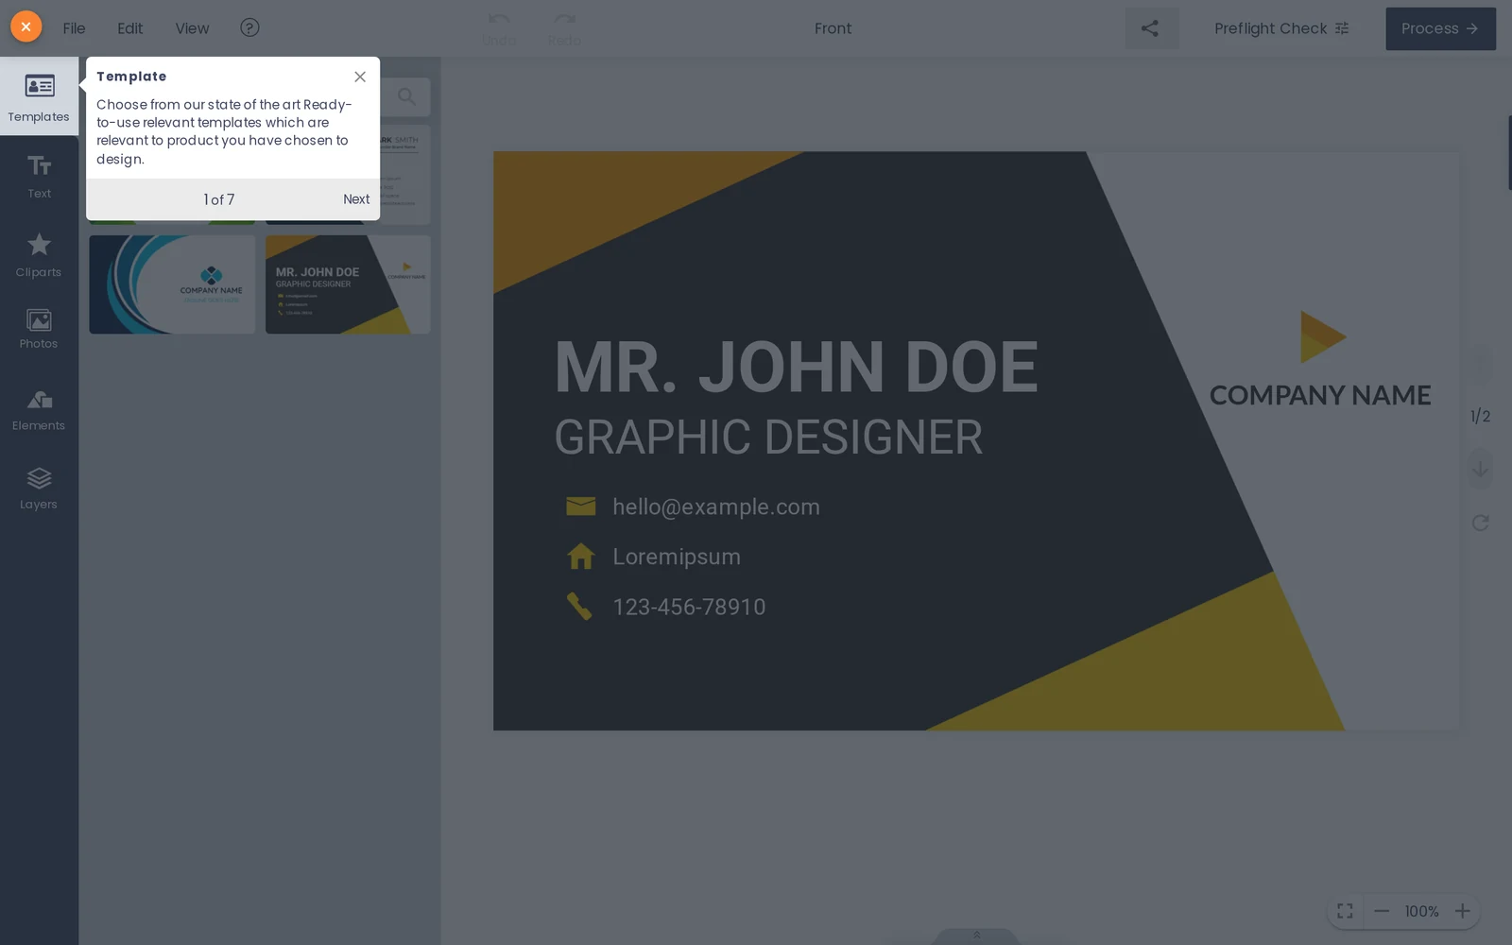Open the Elements panel

39,410
